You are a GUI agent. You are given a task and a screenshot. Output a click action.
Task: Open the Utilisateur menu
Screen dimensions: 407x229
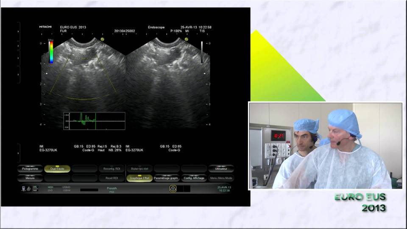221,169
